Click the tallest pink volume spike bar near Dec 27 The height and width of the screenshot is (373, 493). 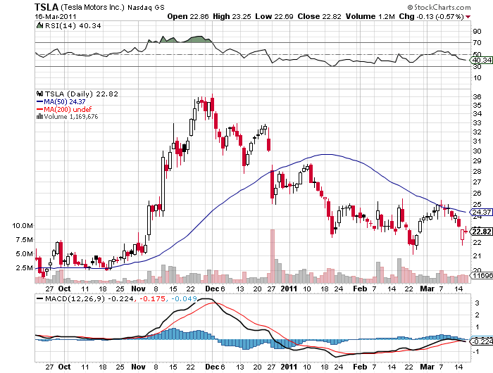click(x=273, y=256)
